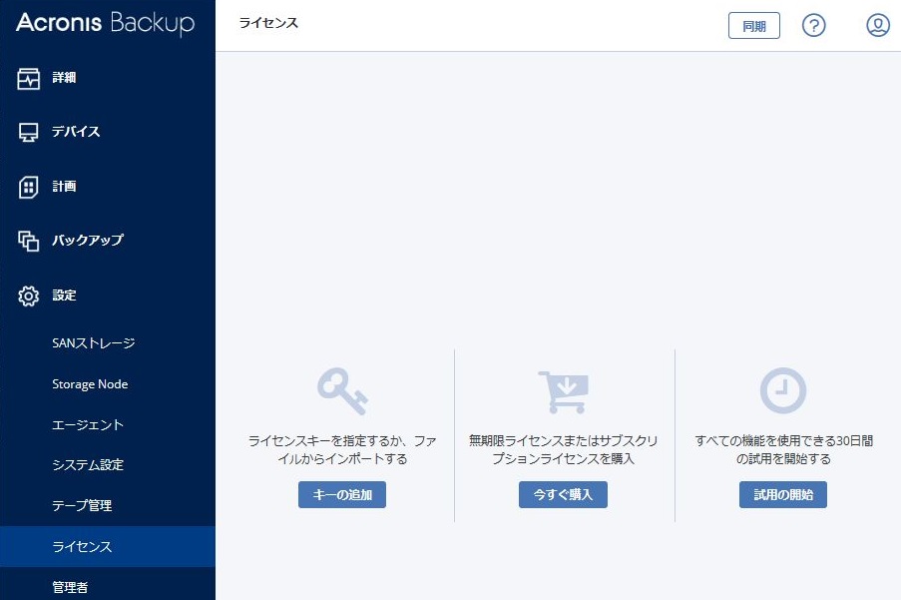This screenshot has width=901, height=600.
Task: Click the デバイス monitor icon
Action: (28, 132)
